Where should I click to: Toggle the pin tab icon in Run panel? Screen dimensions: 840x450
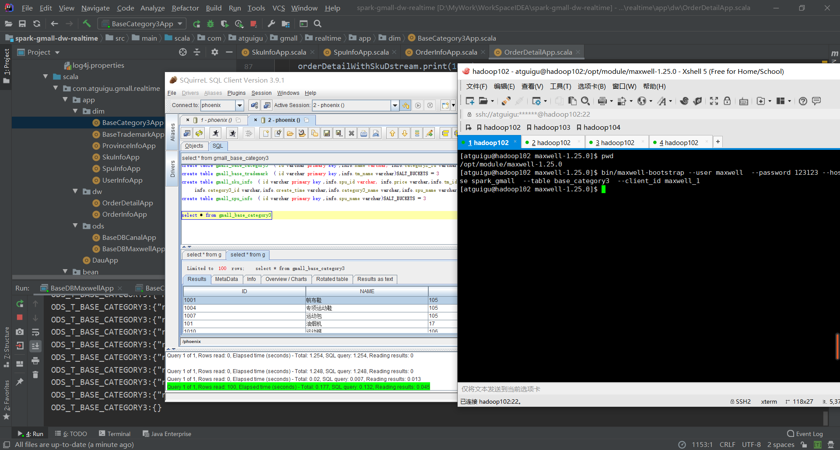click(20, 381)
